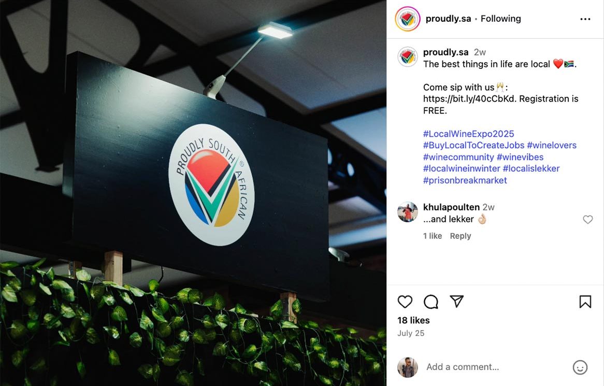Open the #BuyLocalToCreateJobs hashtag
604x386 pixels.
[474, 145]
